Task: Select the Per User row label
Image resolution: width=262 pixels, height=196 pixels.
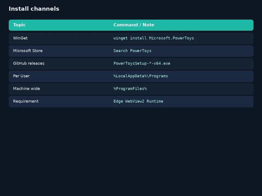Action: (x=21, y=76)
